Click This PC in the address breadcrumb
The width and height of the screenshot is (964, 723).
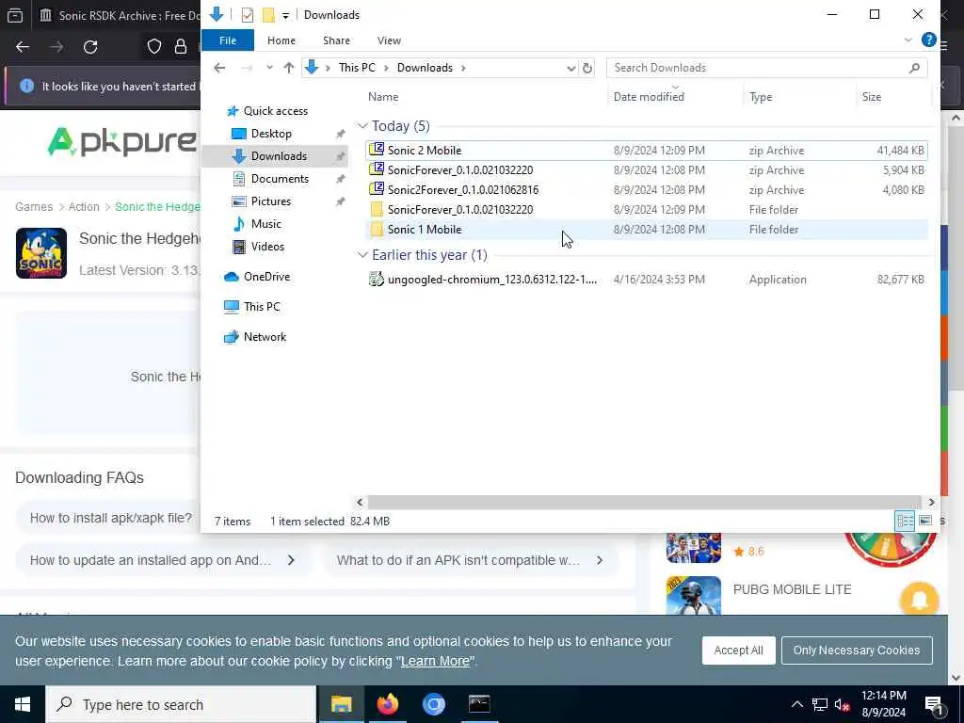357,68
